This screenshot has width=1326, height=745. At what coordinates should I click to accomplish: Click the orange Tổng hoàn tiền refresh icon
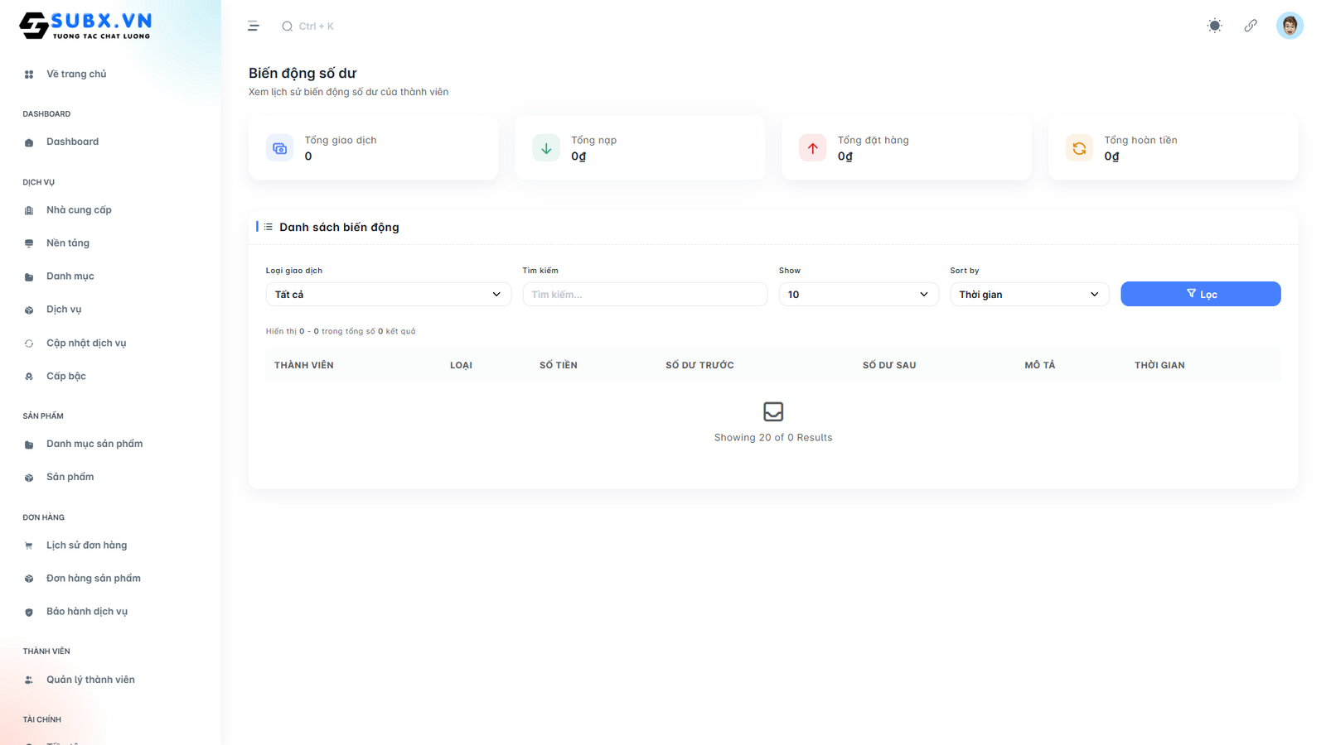tap(1079, 148)
